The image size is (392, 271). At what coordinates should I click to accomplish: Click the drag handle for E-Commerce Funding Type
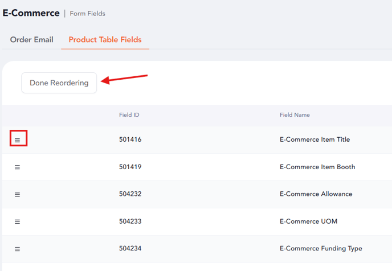17,249
